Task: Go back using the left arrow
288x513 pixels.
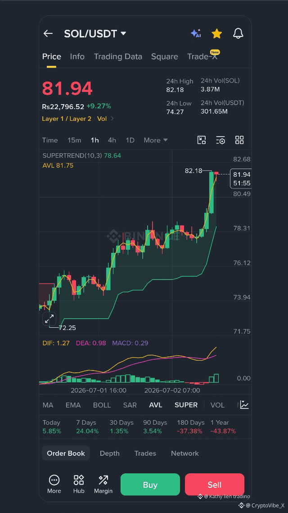Action: (x=48, y=33)
